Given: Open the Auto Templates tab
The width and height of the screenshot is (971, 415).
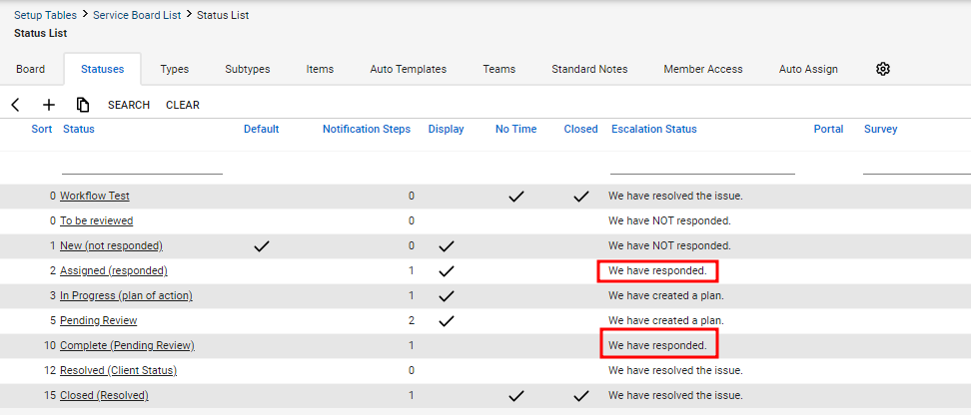Looking at the screenshot, I should click(409, 69).
